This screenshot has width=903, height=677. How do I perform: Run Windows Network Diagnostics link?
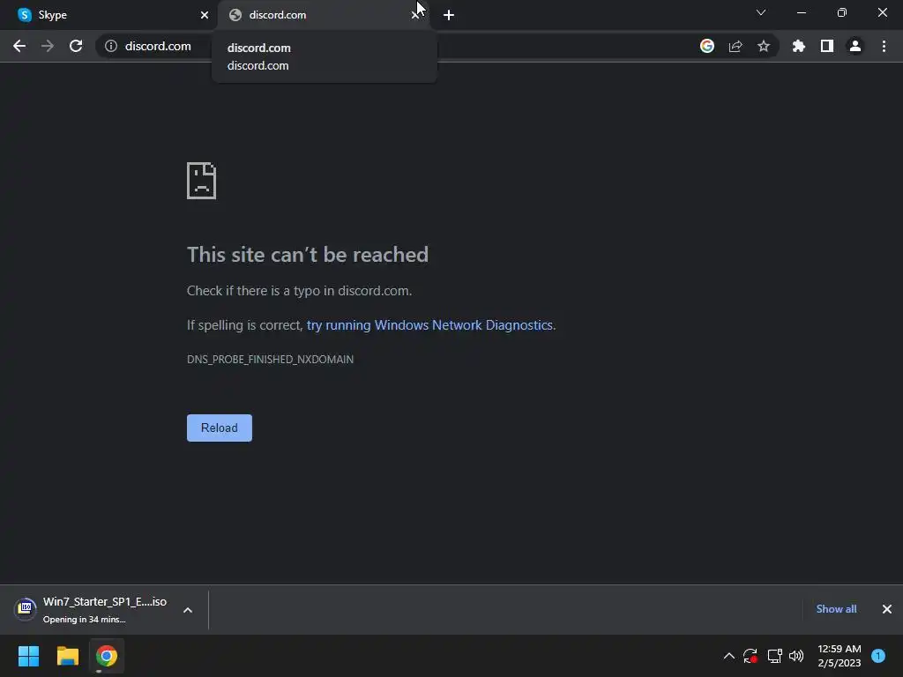coord(429,325)
